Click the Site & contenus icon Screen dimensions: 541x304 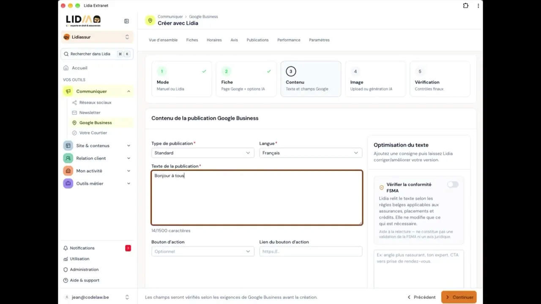68,146
